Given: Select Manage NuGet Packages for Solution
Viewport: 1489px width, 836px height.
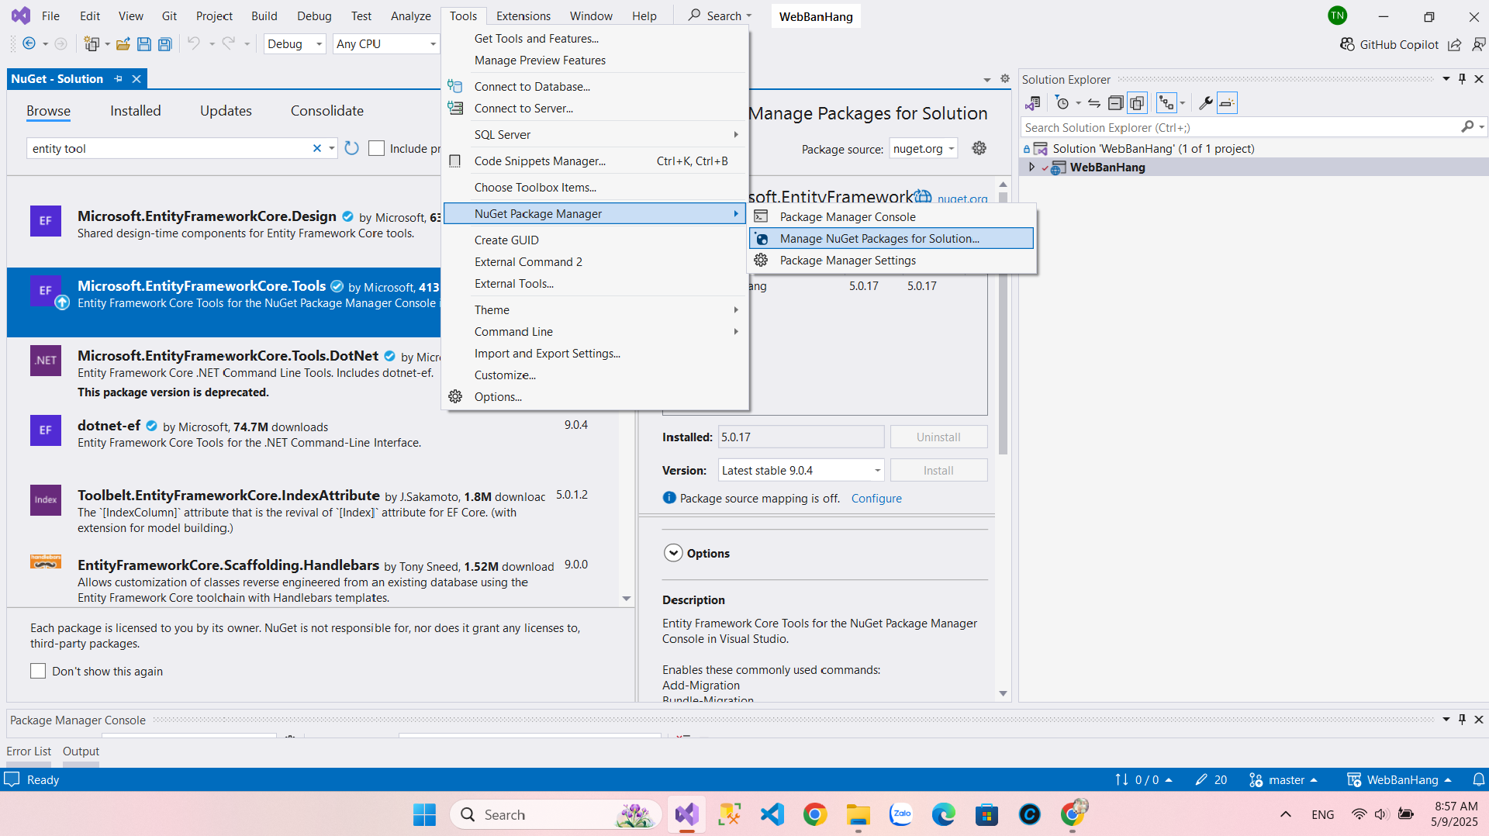Looking at the screenshot, I should [x=892, y=238].
